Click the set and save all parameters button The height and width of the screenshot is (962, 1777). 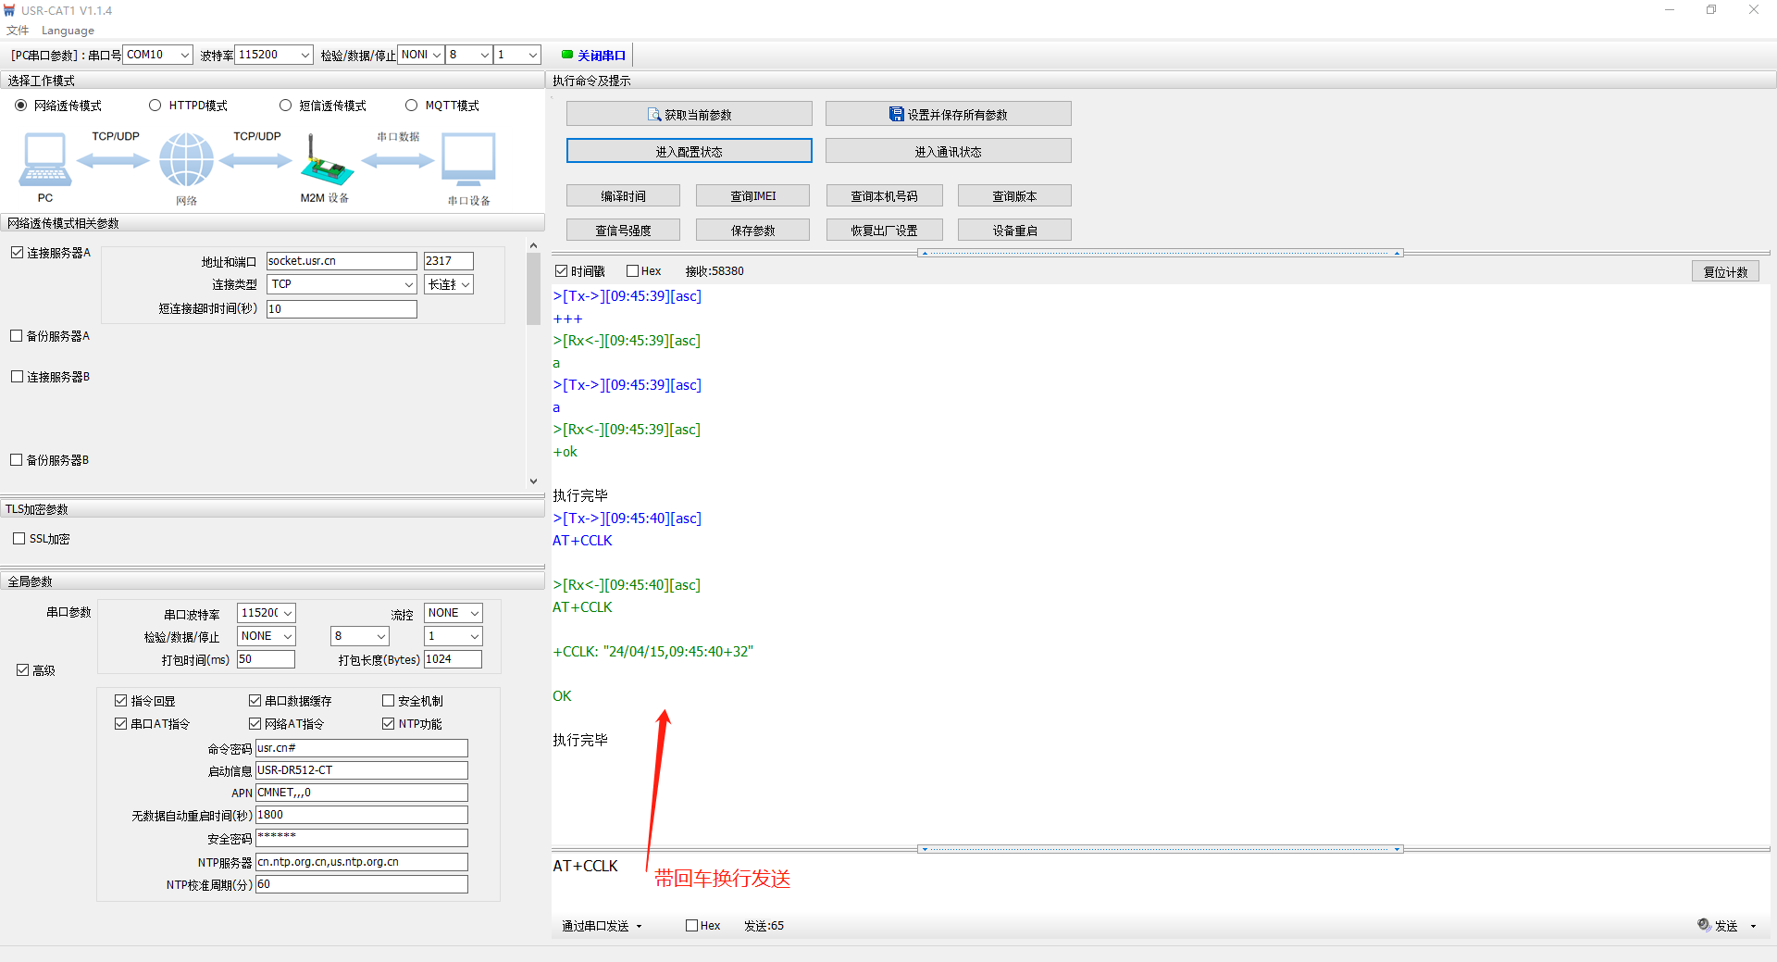tap(948, 114)
